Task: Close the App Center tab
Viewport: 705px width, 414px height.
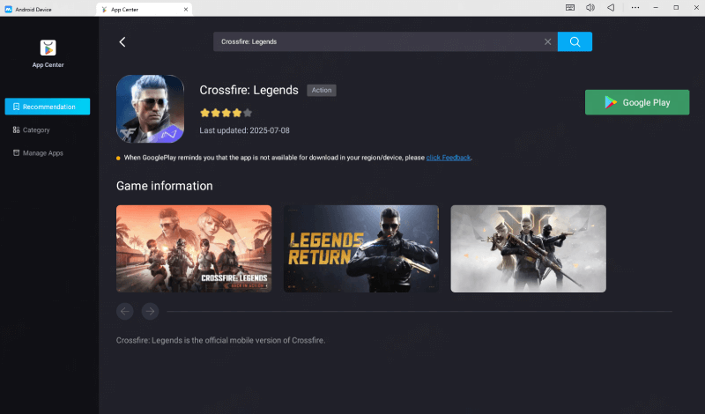Action: 186,9
